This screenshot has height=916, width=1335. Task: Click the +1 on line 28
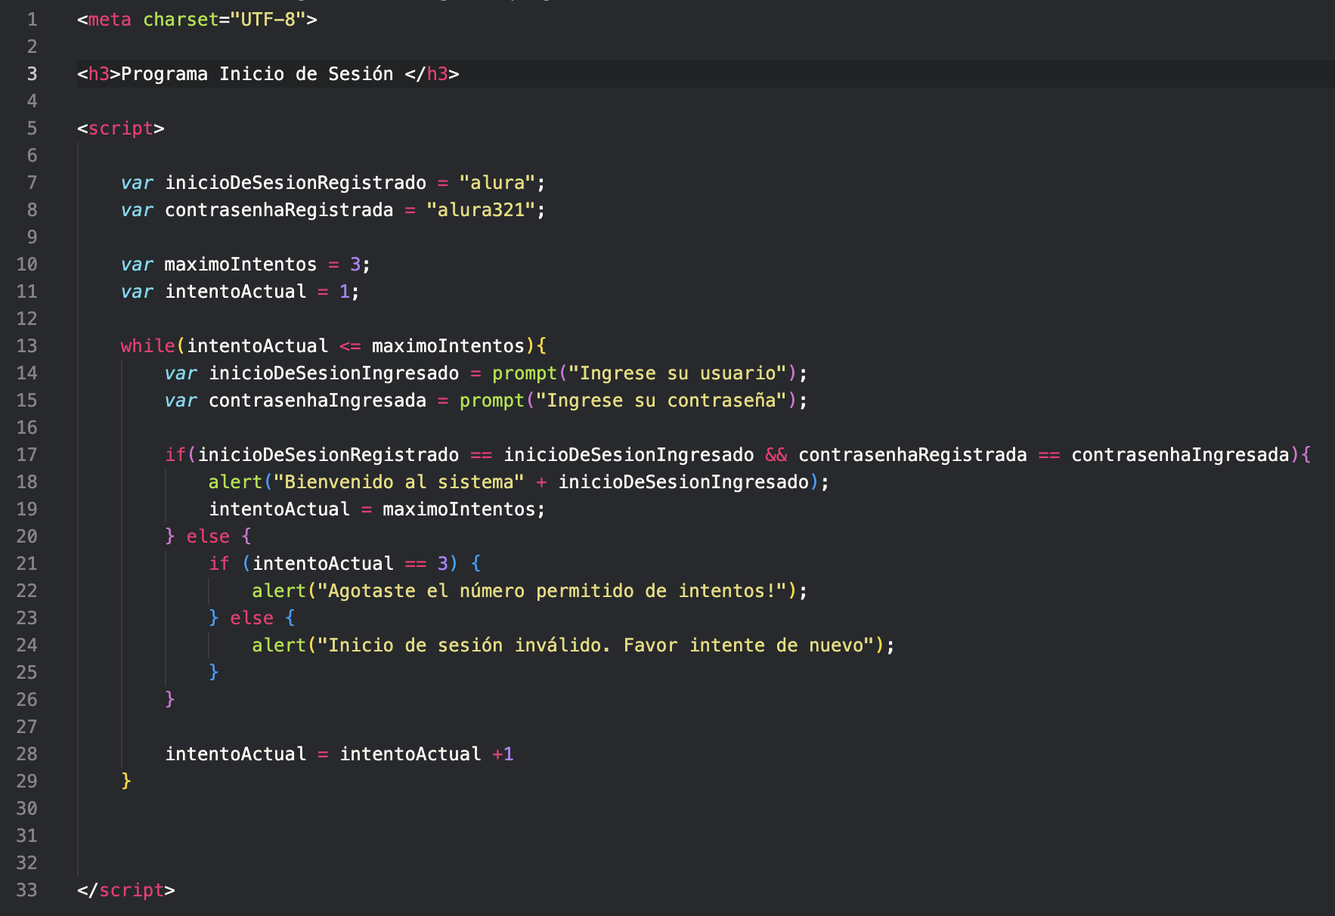tap(503, 754)
